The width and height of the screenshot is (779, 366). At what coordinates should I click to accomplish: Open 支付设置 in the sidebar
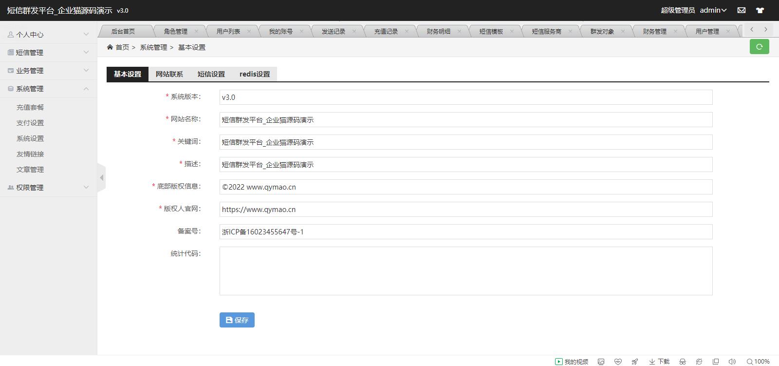(30, 123)
